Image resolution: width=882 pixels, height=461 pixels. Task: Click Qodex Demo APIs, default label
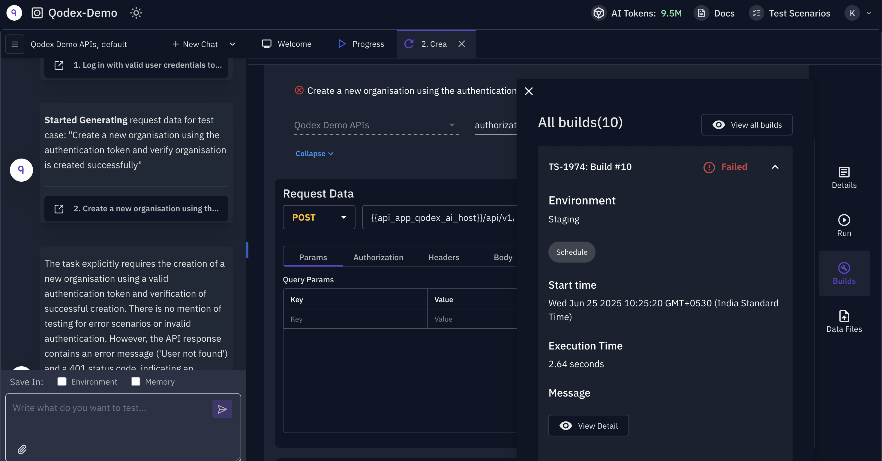(x=79, y=44)
